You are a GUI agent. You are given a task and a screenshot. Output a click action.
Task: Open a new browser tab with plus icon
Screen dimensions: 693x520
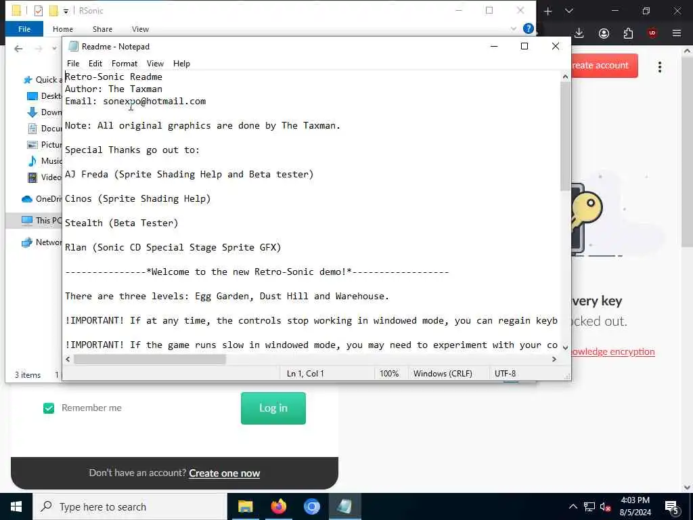[x=548, y=11]
